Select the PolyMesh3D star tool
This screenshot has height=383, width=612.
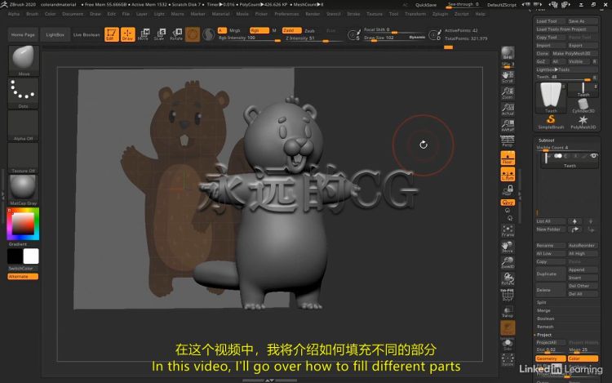[583, 122]
